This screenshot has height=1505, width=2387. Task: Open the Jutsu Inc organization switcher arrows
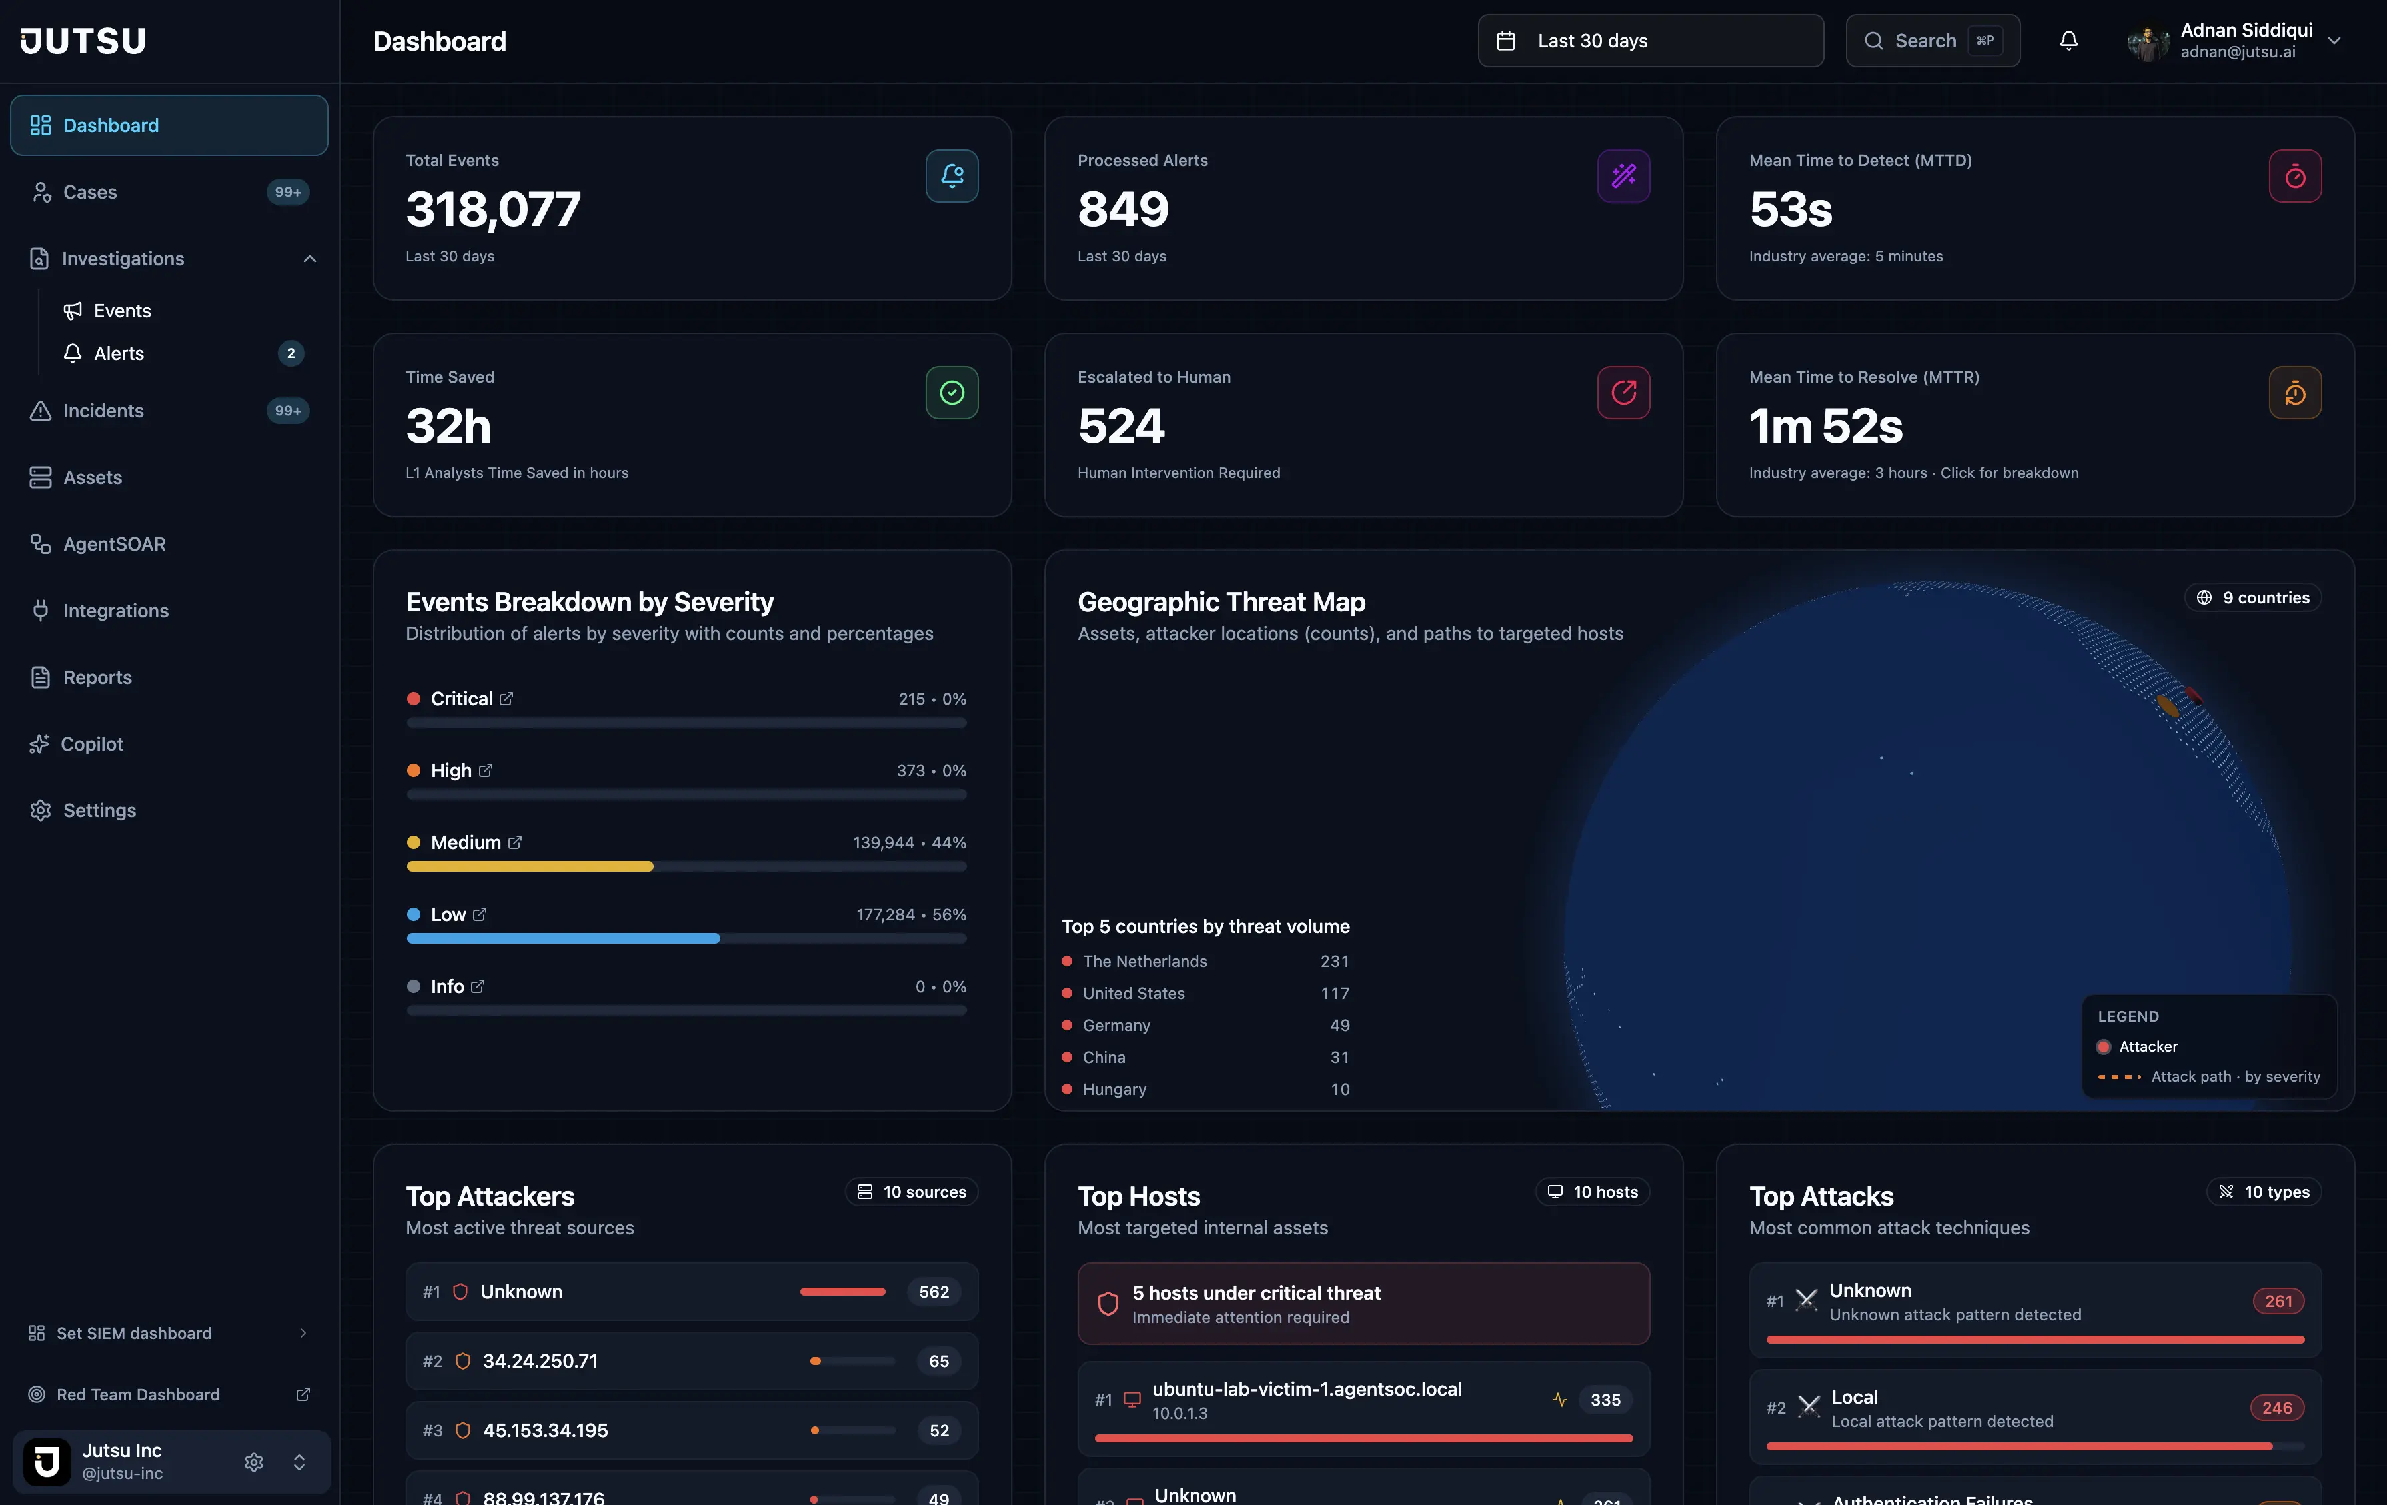[299, 1462]
